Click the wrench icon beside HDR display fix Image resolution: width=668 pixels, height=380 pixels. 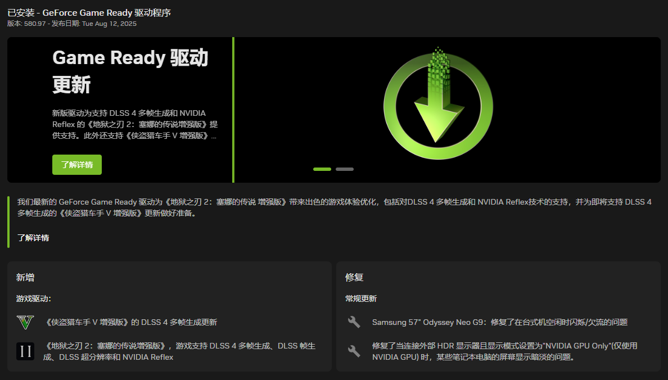[354, 351]
